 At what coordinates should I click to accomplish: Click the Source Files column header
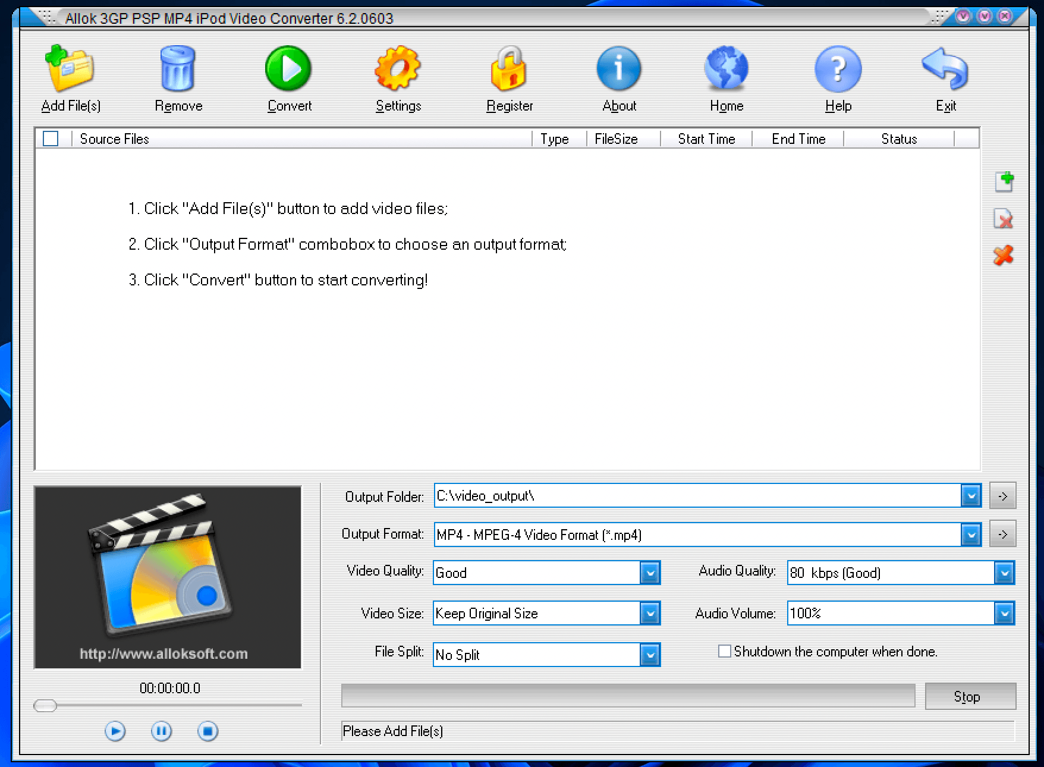[301, 139]
